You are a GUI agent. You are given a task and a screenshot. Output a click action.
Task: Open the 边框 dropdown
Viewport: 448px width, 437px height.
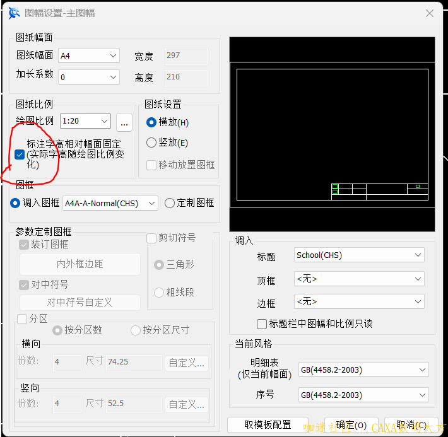coord(359,301)
